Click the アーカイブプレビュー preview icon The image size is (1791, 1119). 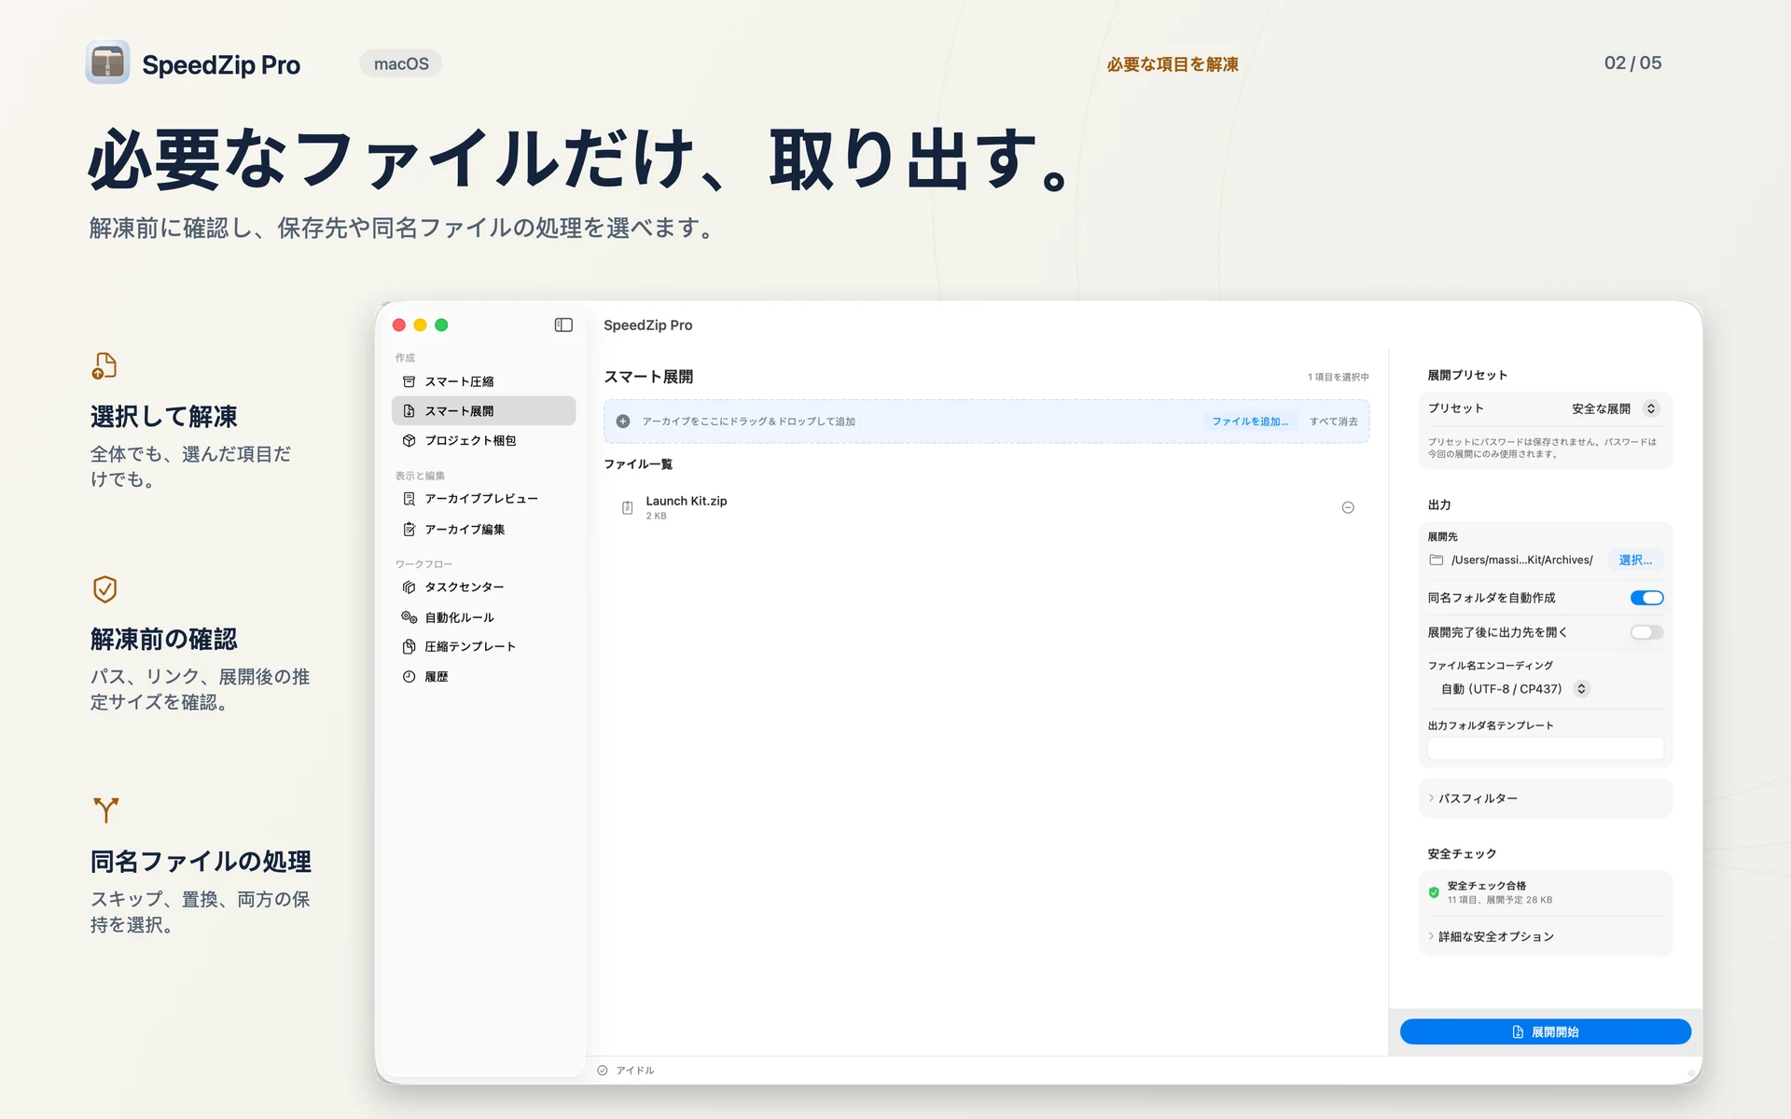(409, 499)
